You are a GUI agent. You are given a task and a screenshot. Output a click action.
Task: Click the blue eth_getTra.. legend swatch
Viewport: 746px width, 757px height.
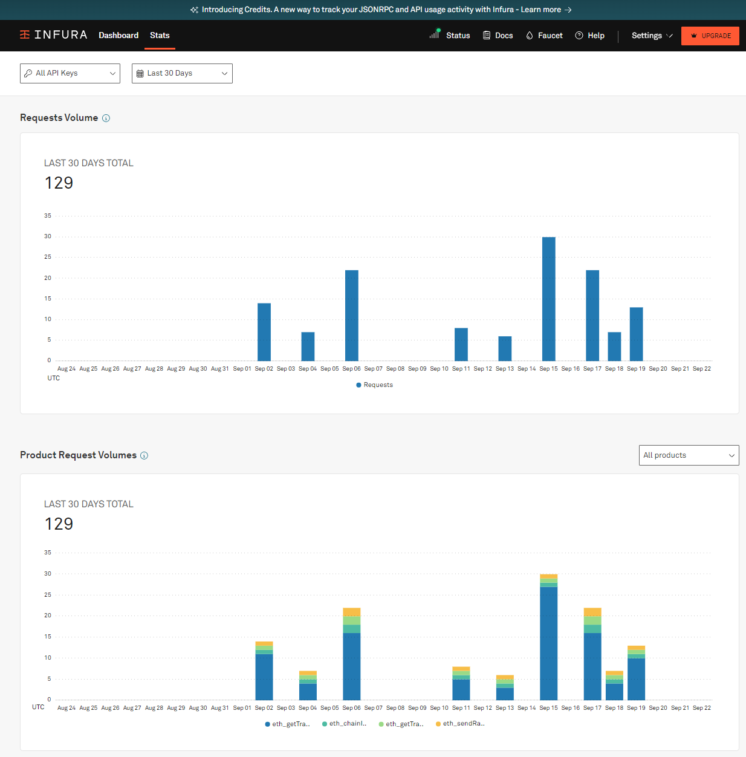pyautogui.click(x=267, y=724)
